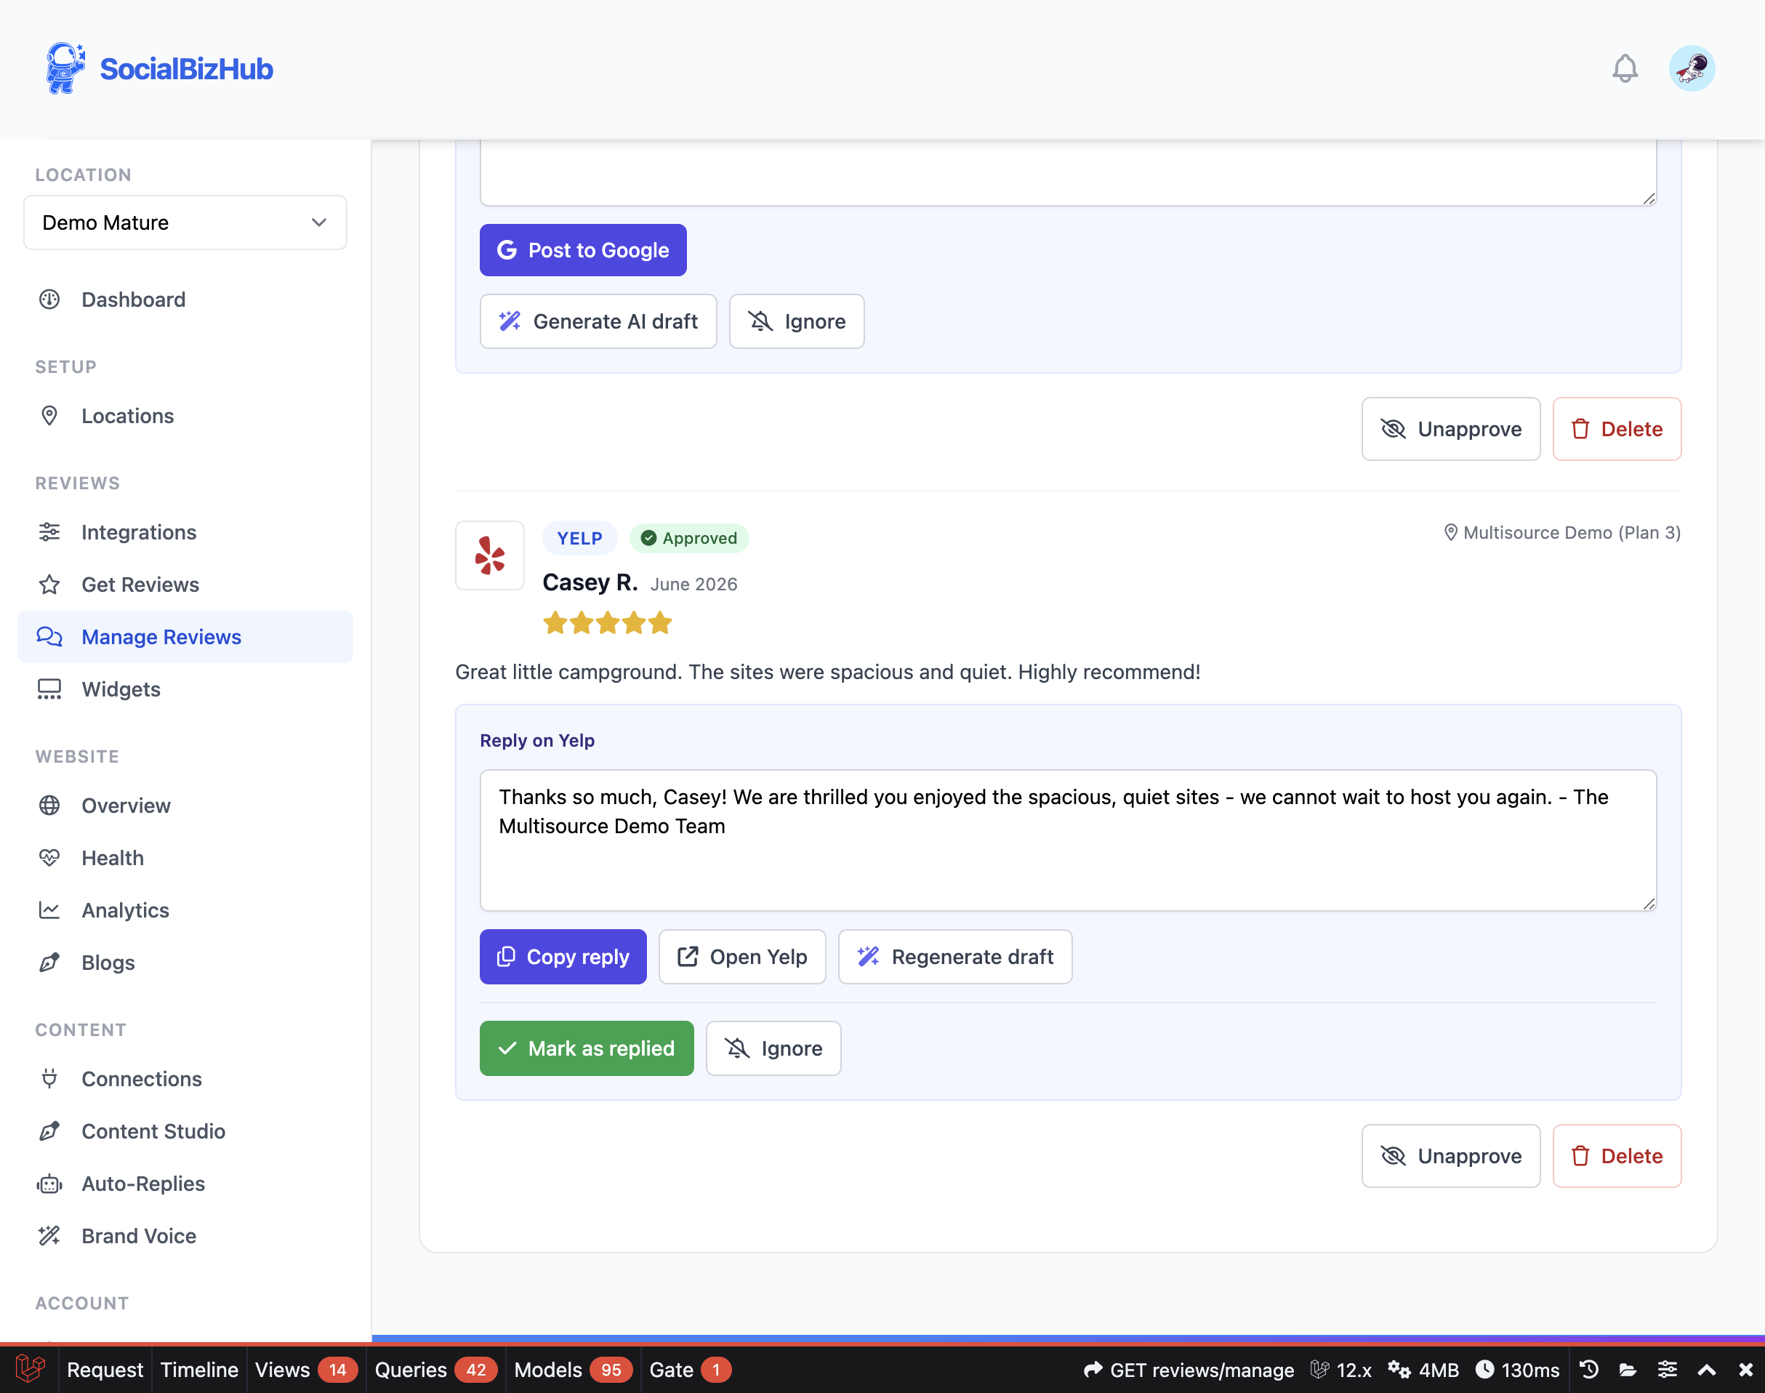Click the Locations pin icon
The image size is (1765, 1393).
49,416
